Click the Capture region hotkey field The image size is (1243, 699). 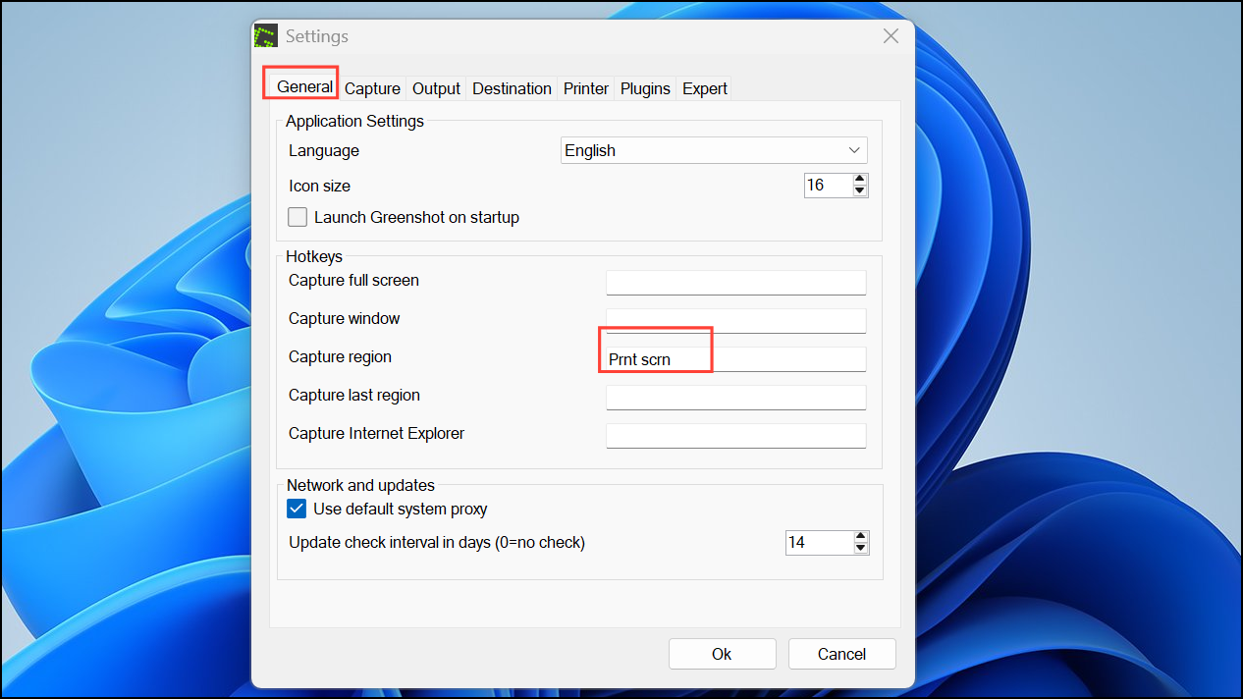(736, 358)
